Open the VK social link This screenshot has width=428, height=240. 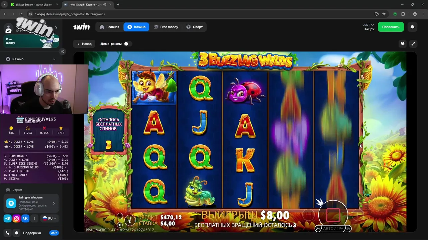tap(25, 218)
